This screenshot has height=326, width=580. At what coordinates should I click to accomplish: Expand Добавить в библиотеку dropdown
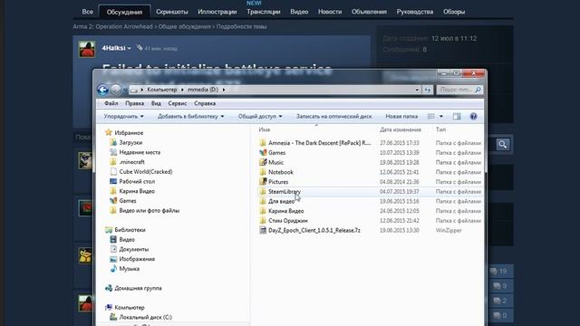pyautogui.click(x=191, y=117)
